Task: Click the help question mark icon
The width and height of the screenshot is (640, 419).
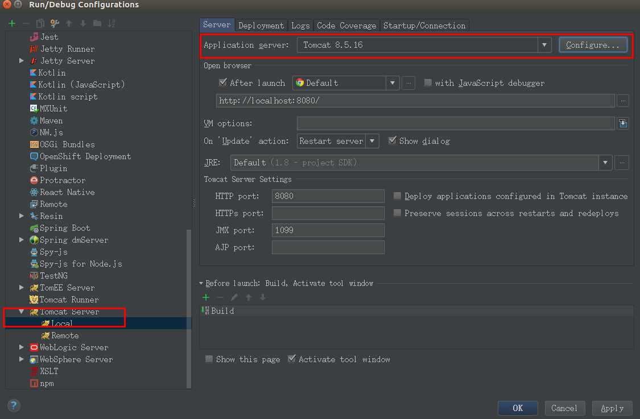Action: tap(14, 405)
